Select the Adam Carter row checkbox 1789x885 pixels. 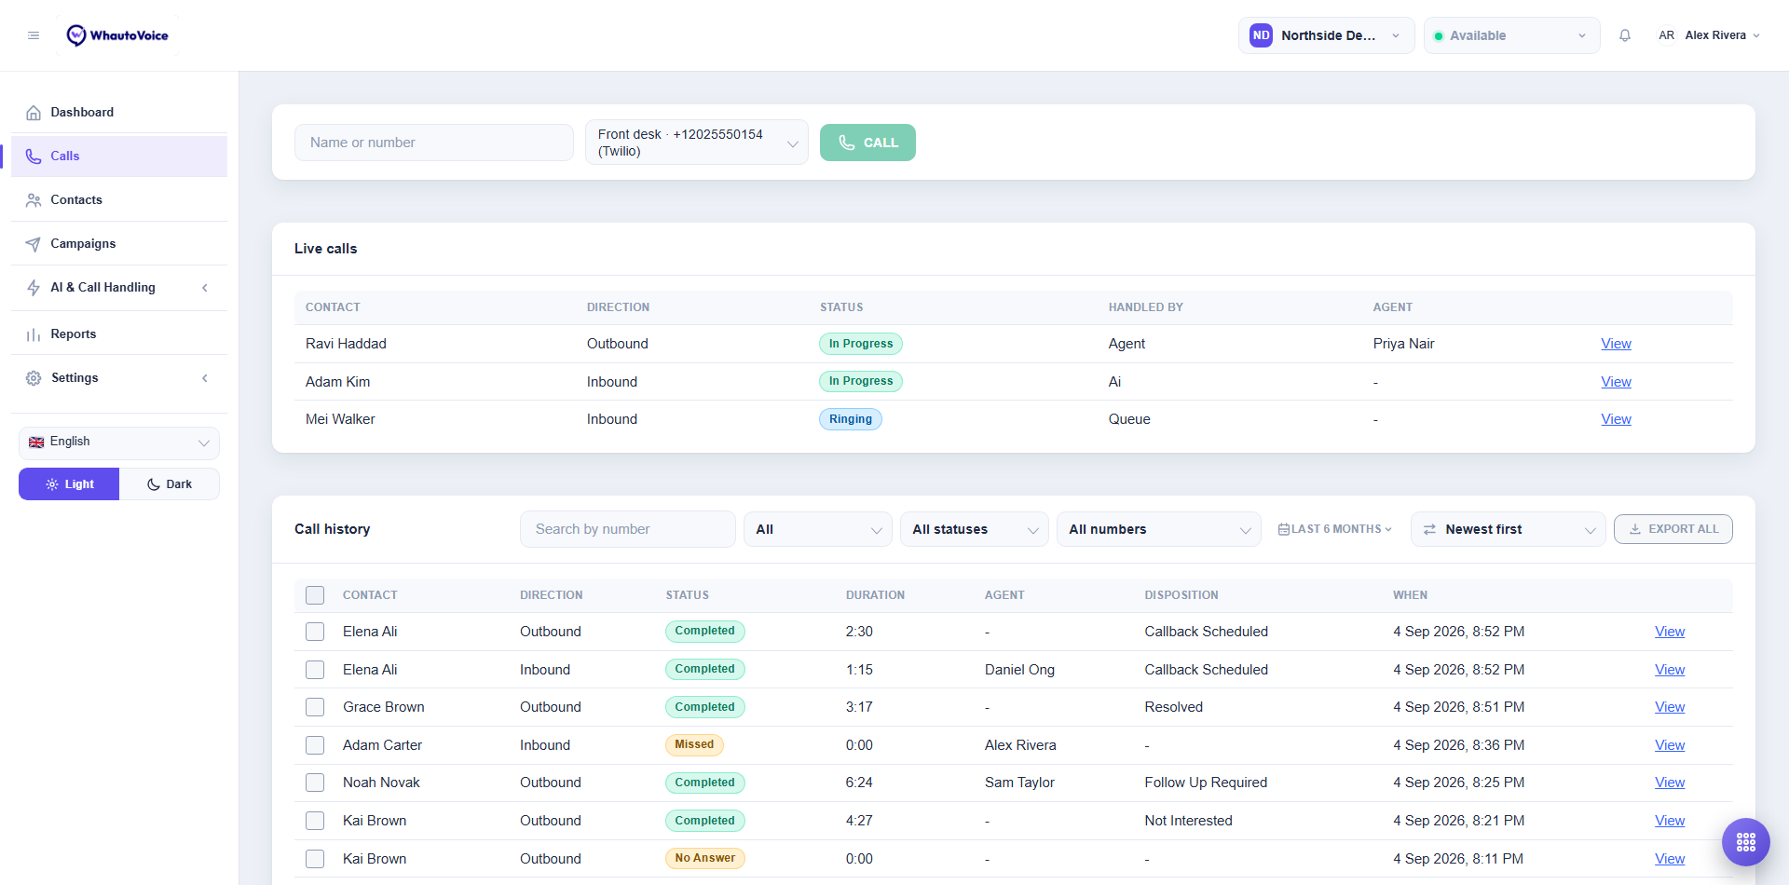click(315, 745)
